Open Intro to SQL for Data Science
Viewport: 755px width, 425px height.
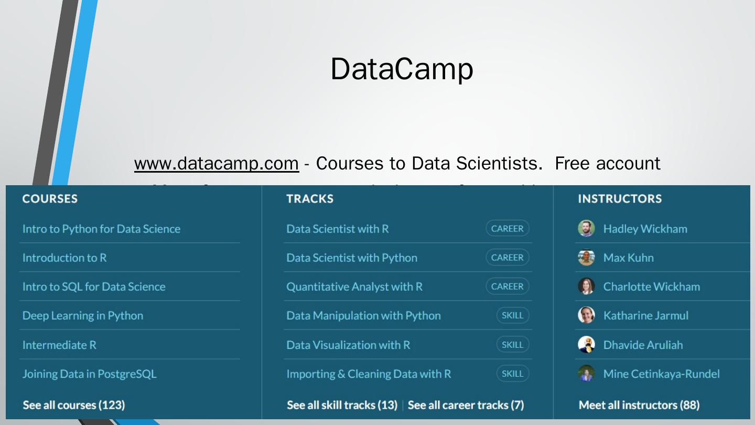(94, 286)
